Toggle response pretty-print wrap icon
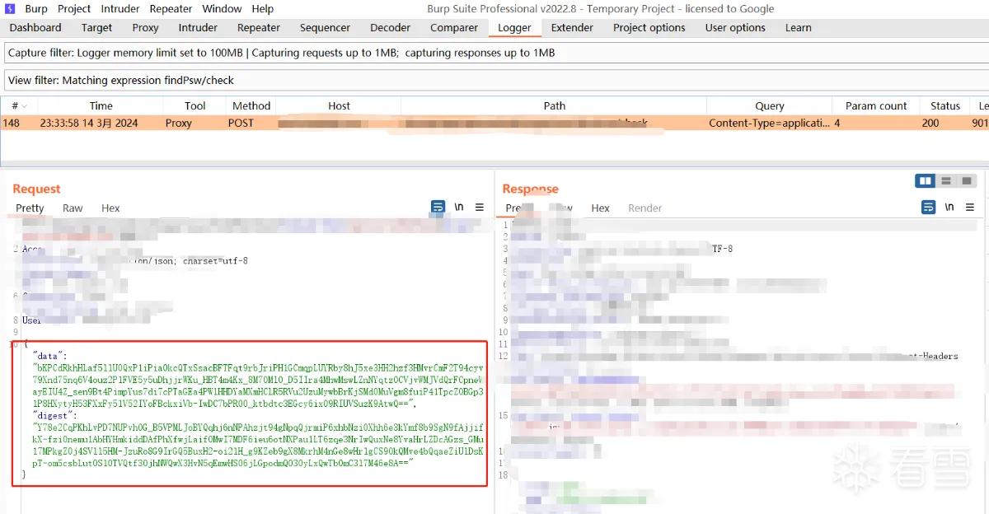The height and width of the screenshot is (514, 989). point(928,207)
